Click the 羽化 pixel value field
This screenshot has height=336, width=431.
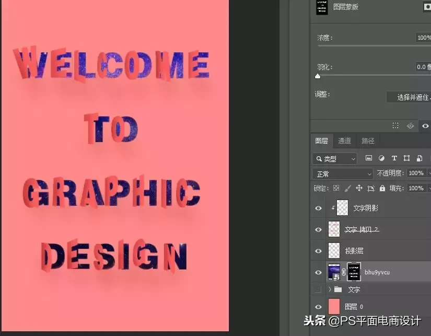click(x=423, y=67)
